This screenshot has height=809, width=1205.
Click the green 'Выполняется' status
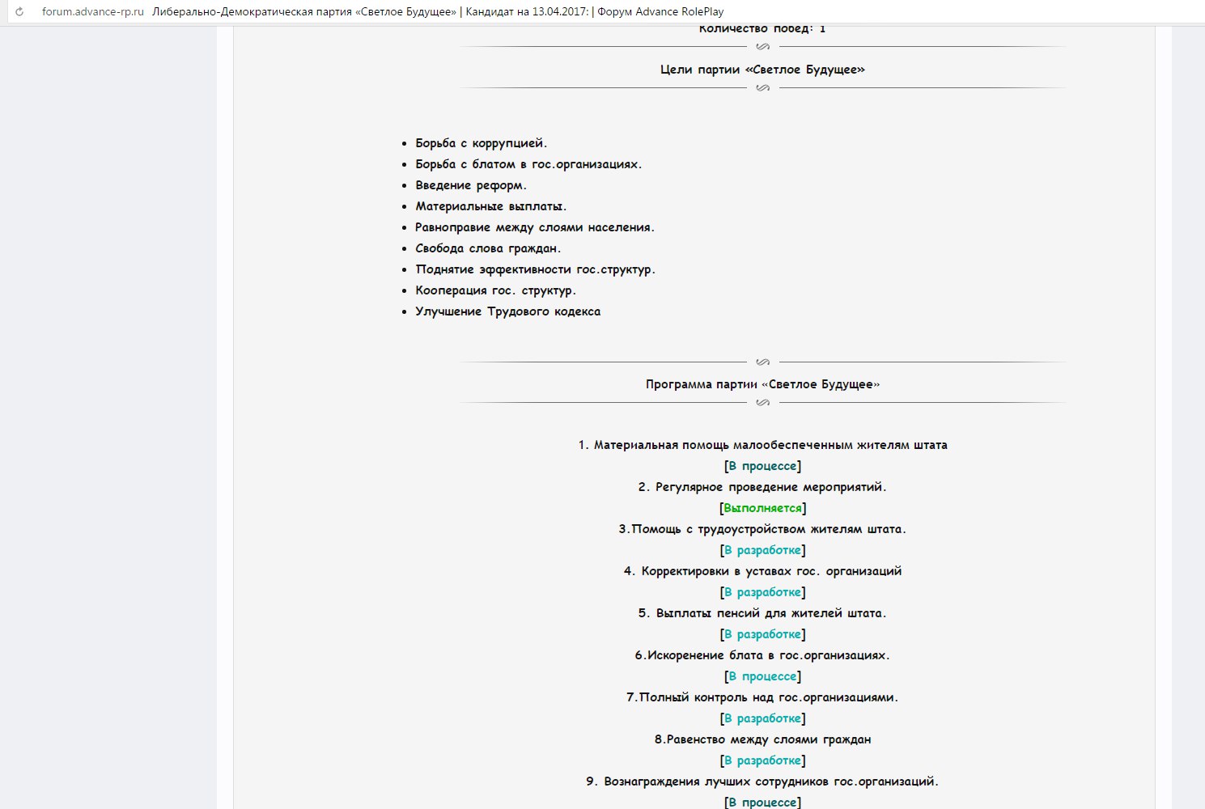coord(762,508)
